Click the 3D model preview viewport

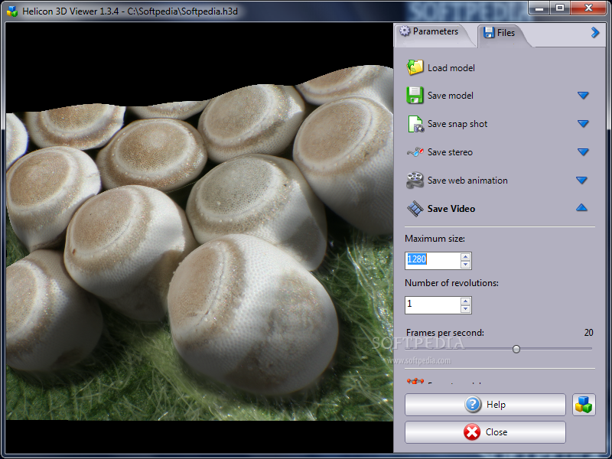pyautogui.click(x=199, y=238)
